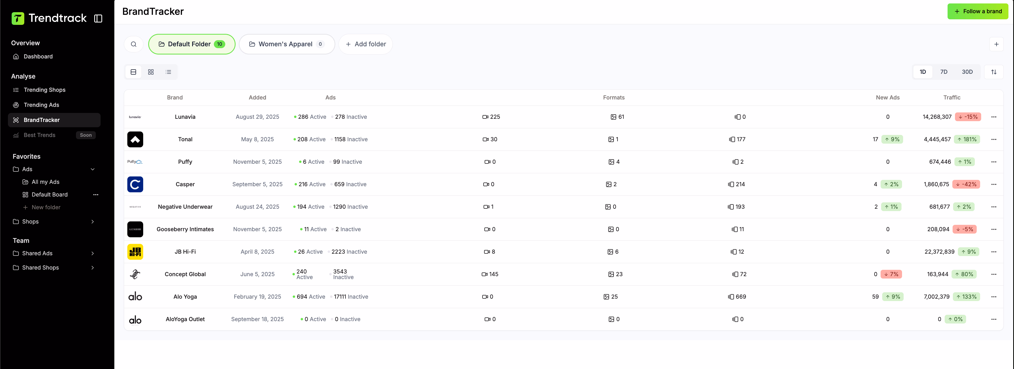Switch to list view layout
Viewport: 1014px width, 369px height.
(169, 72)
